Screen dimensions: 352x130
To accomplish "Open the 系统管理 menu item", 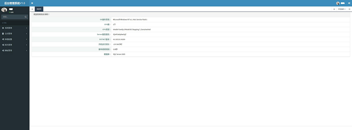I will point(15,28).
